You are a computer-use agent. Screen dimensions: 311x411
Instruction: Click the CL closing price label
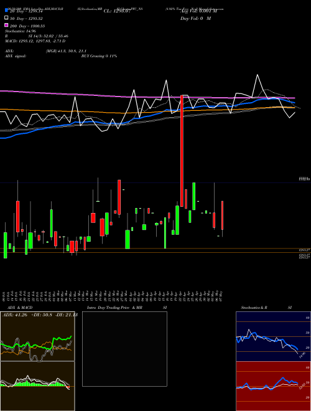pyautogui.click(x=117, y=11)
